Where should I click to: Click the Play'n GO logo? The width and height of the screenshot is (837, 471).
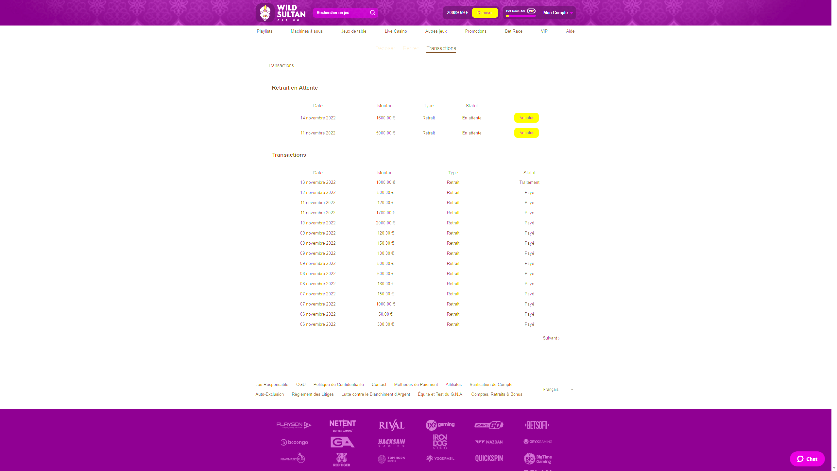coord(489,425)
